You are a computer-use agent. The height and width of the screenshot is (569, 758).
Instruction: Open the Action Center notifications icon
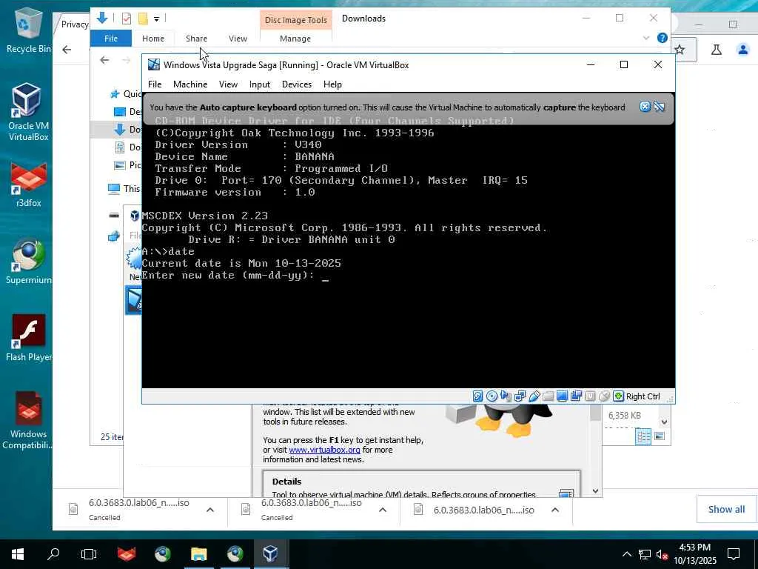734,554
